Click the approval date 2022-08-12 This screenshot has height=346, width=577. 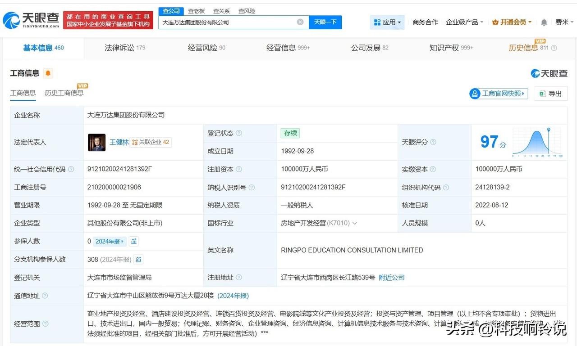[x=492, y=205]
